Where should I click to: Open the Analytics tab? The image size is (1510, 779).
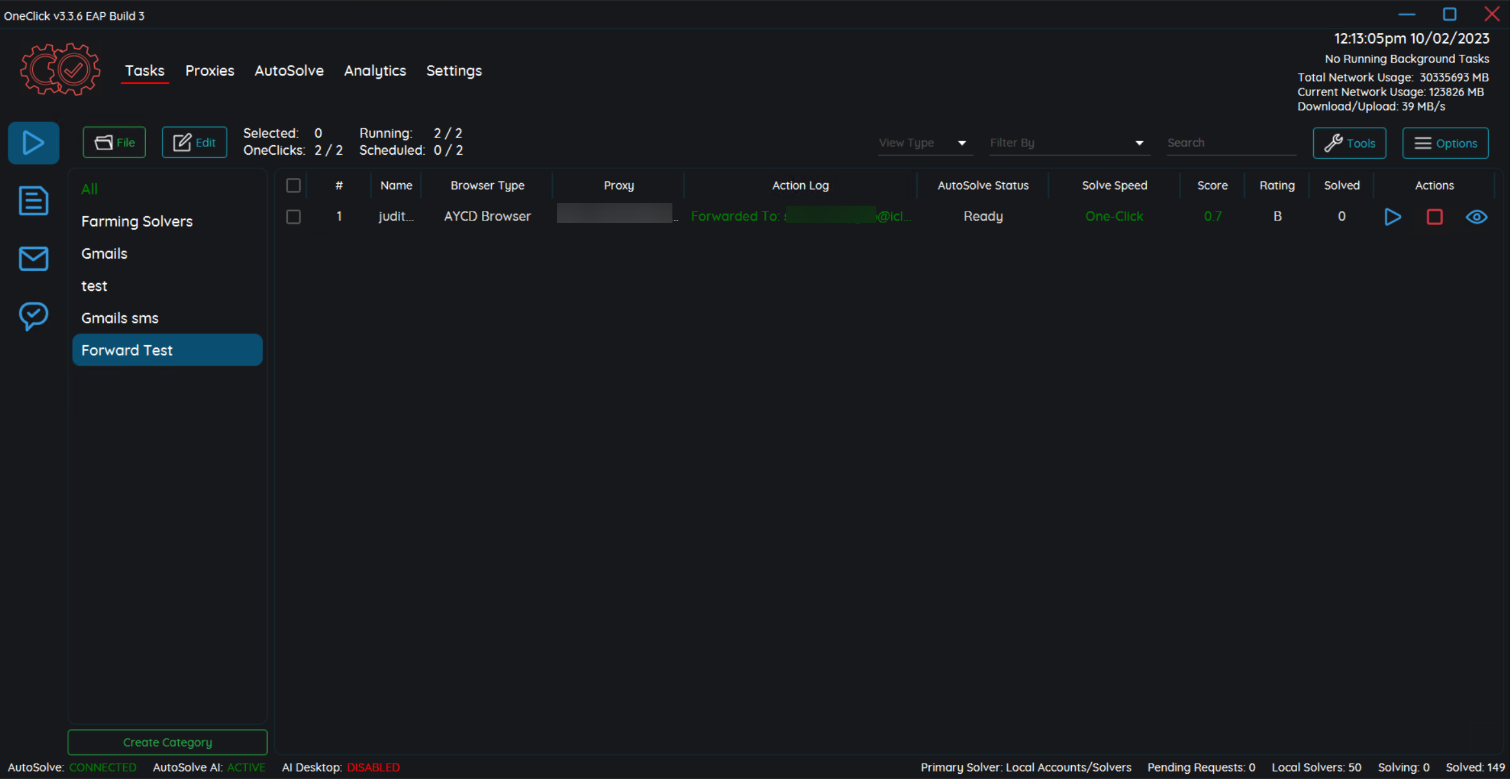375,71
